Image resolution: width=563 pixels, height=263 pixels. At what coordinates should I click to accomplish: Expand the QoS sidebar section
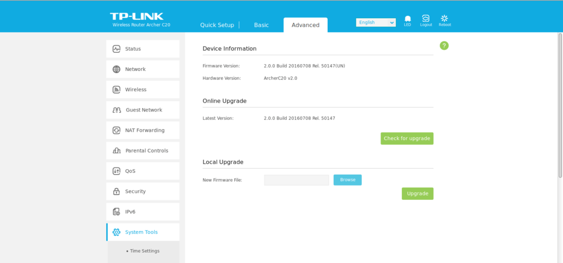130,171
